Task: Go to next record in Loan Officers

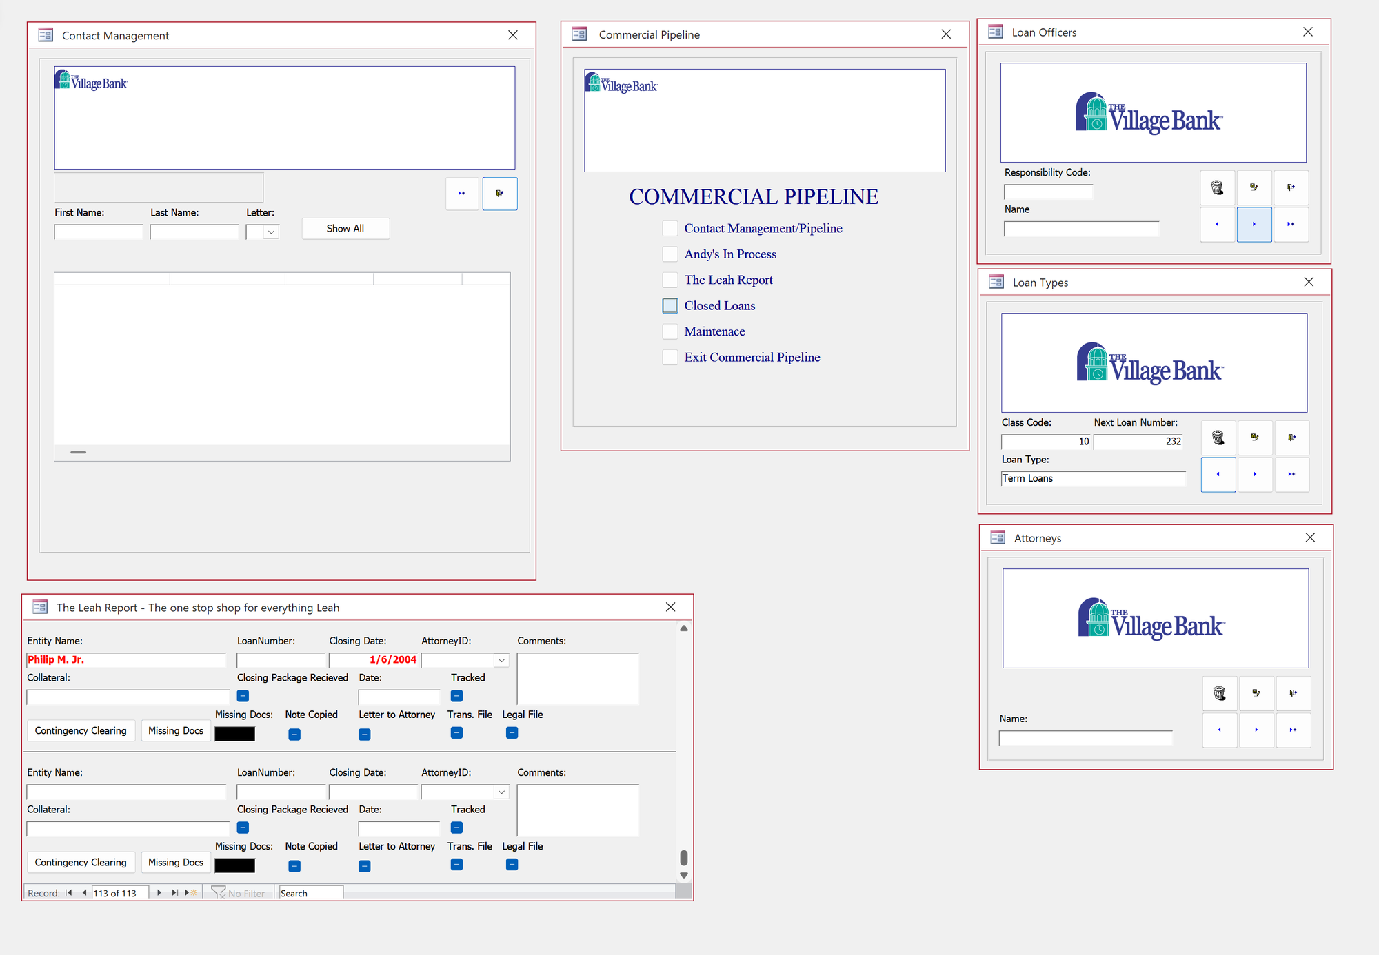Action: (x=1254, y=224)
